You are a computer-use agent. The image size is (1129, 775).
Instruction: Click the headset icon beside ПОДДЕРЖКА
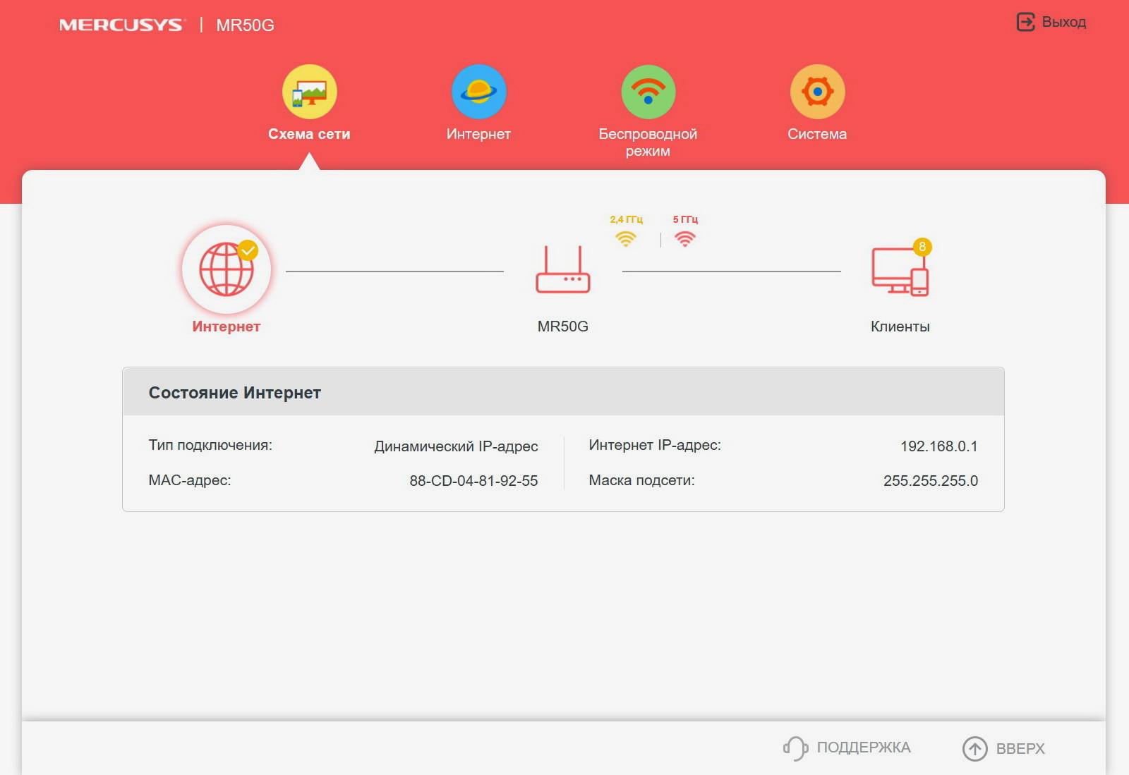[x=795, y=748]
